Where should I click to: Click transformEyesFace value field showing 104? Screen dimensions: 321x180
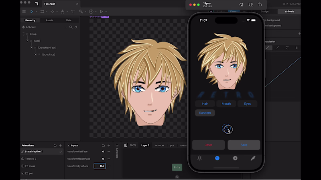point(100,166)
